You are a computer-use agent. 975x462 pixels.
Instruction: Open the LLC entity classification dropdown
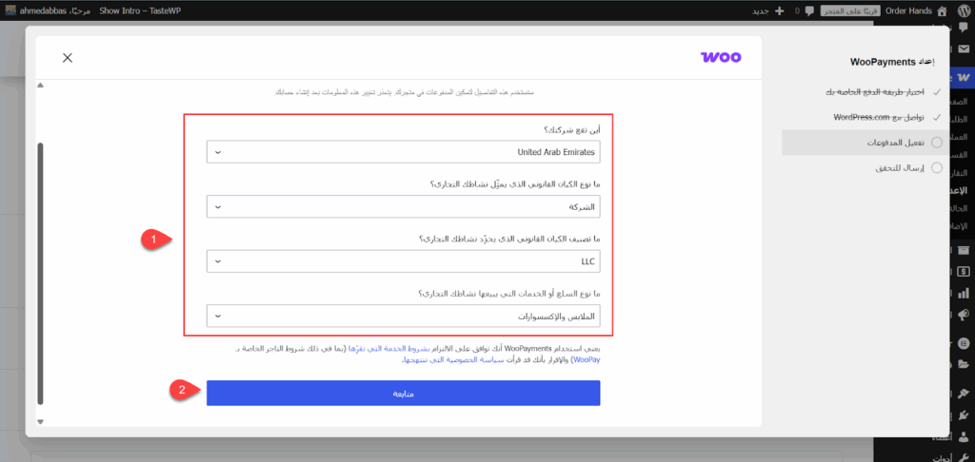click(x=403, y=260)
